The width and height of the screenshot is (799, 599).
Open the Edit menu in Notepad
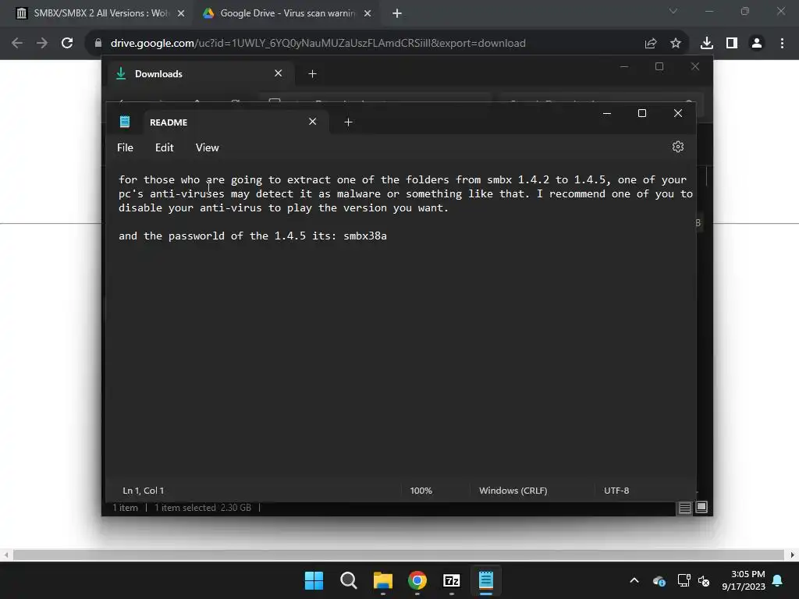[x=164, y=147]
